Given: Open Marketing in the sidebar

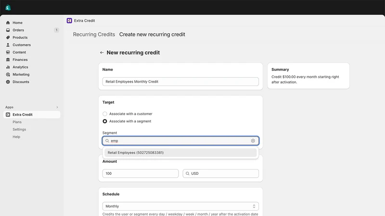Looking at the screenshot, I should tap(21, 74).
